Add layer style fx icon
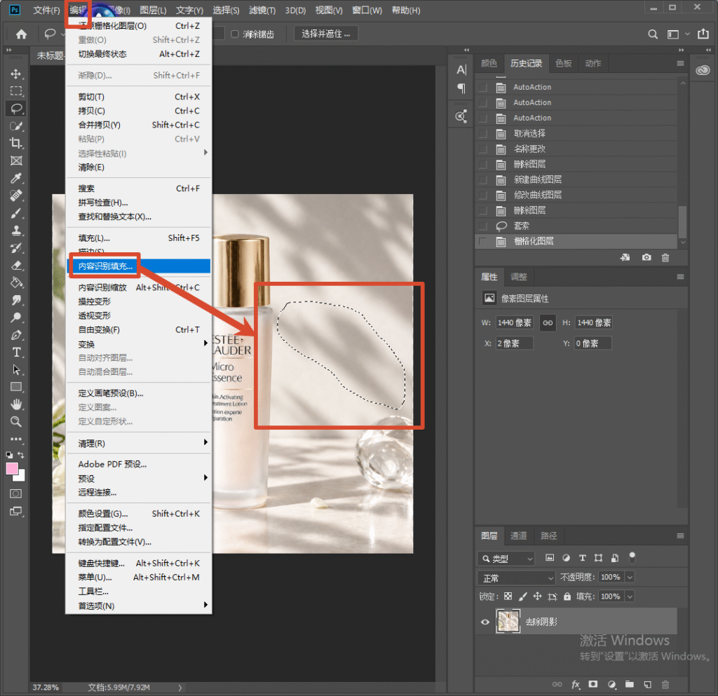 [x=575, y=685]
